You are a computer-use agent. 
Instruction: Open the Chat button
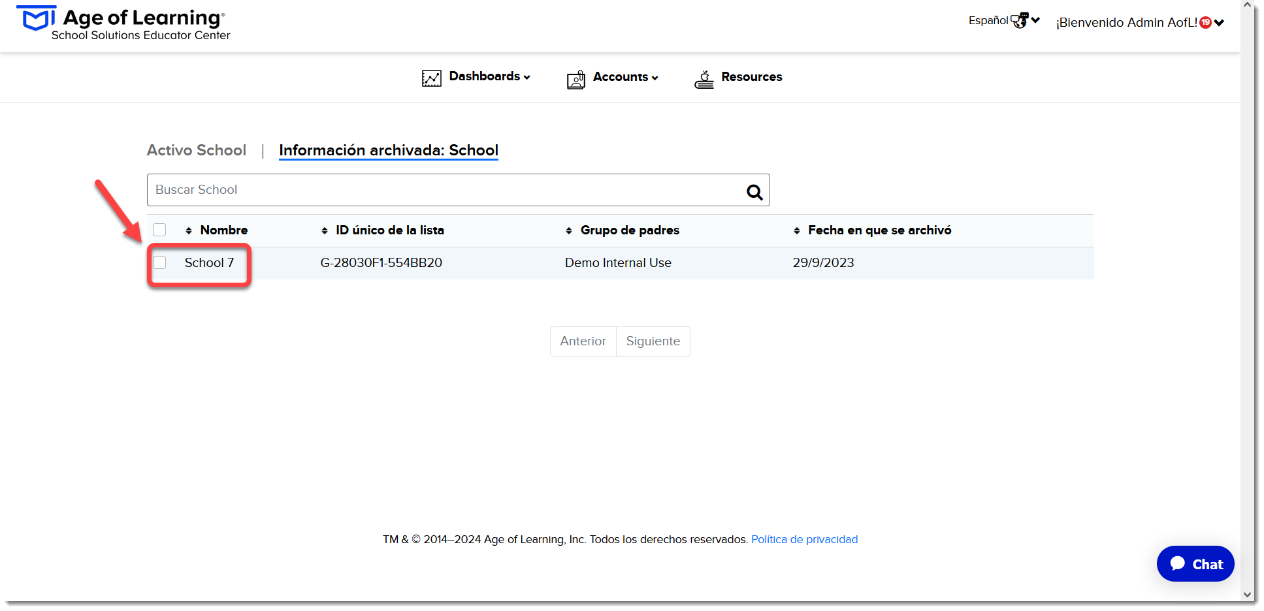[1195, 564]
